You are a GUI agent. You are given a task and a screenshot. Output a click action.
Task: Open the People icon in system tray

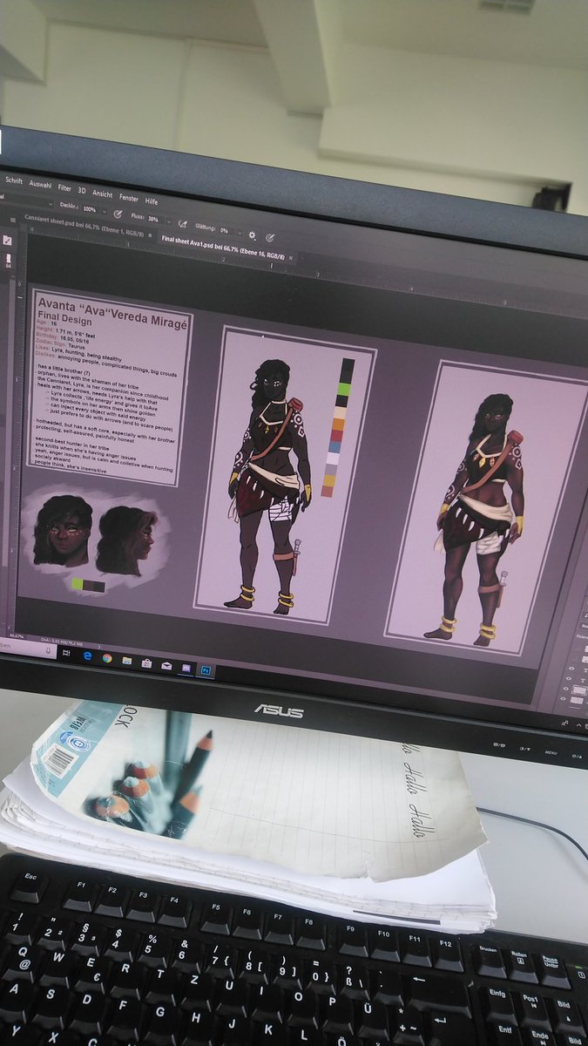[x=564, y=723]
